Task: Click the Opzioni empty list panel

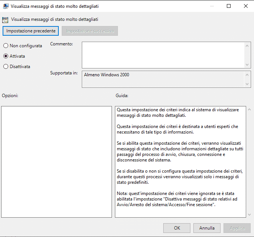Action: click(x=57, y=162)
